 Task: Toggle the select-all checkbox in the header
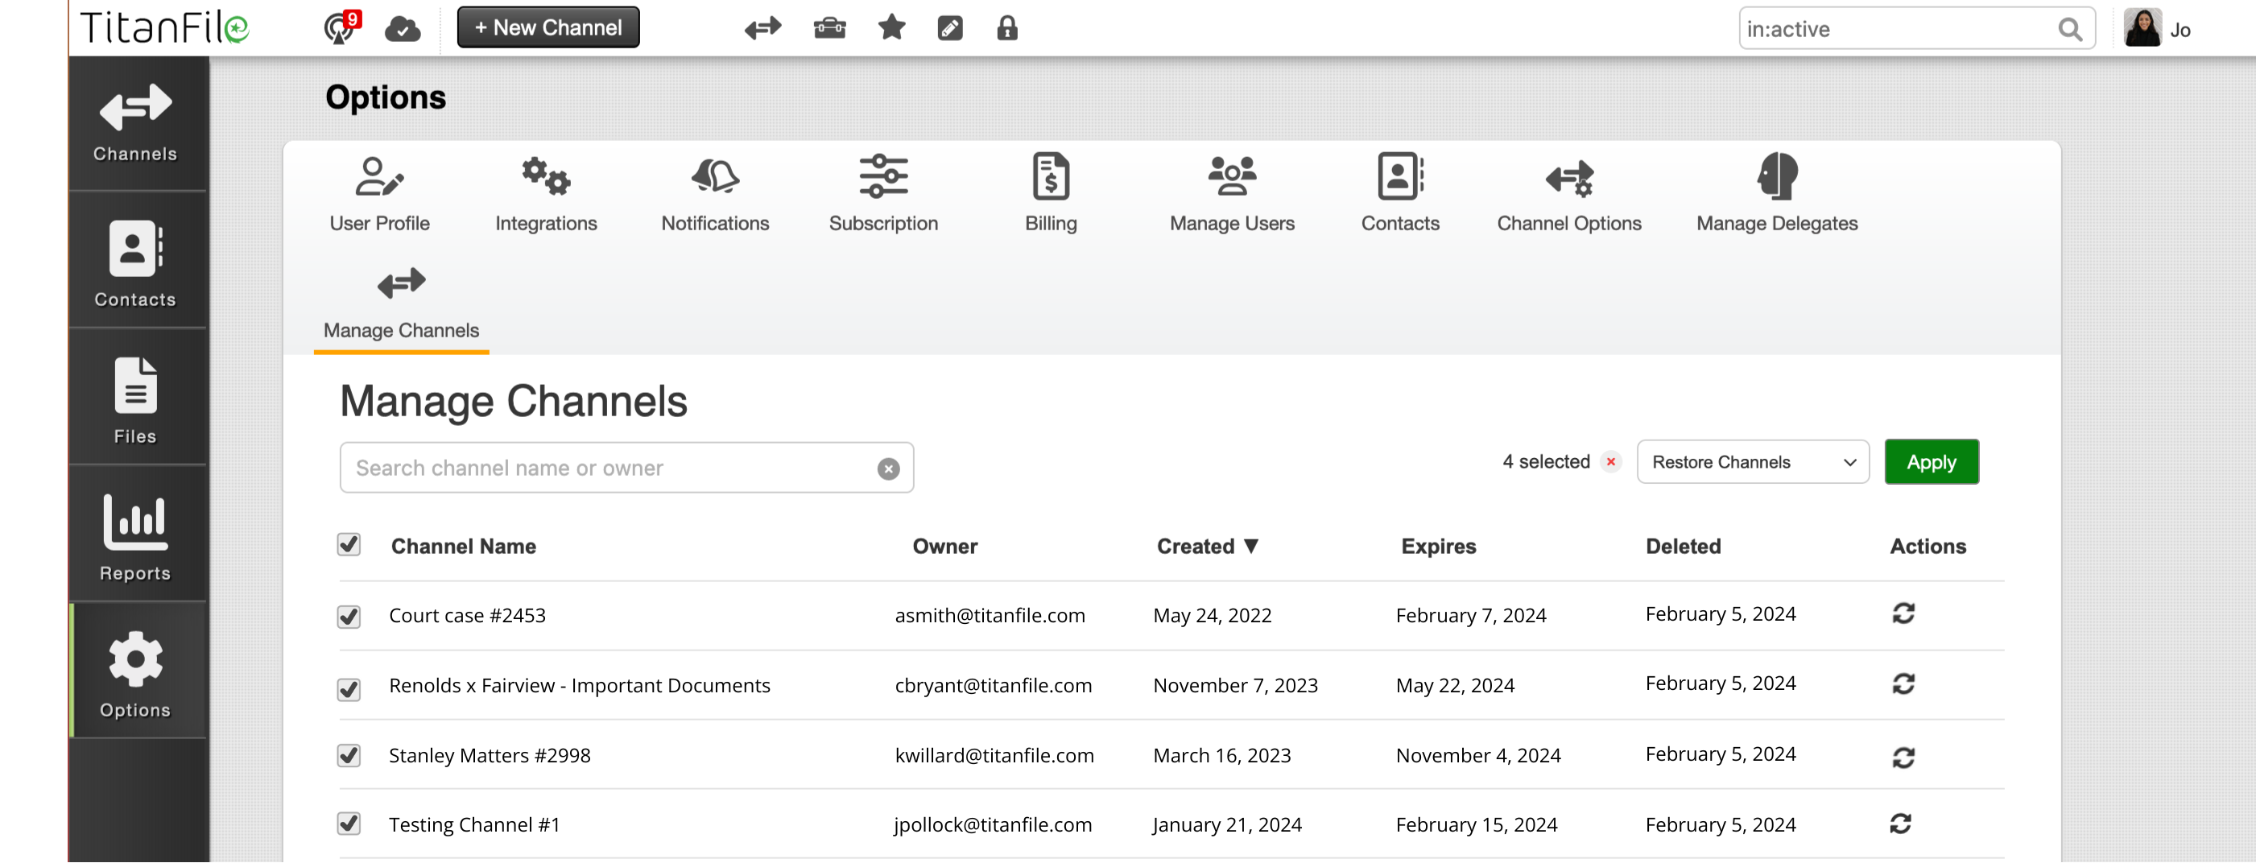[x=349, y=544]
